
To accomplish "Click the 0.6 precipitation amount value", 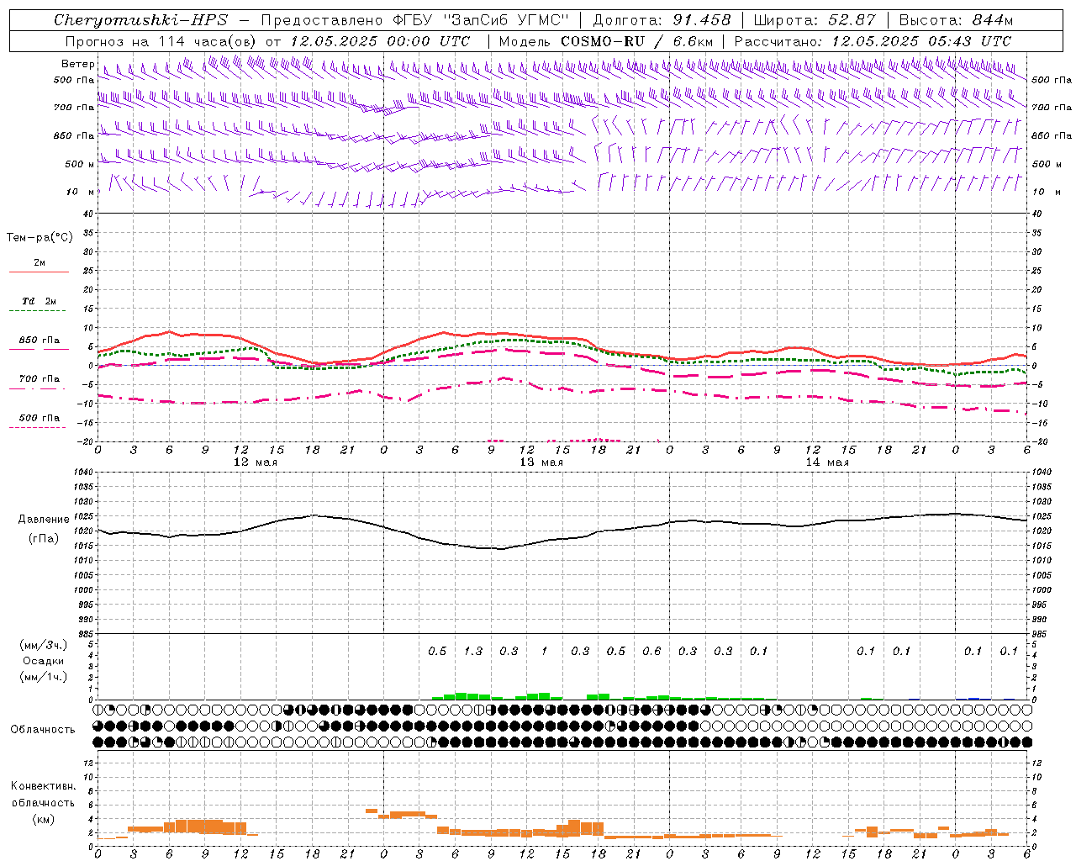I will click(651, 651).
